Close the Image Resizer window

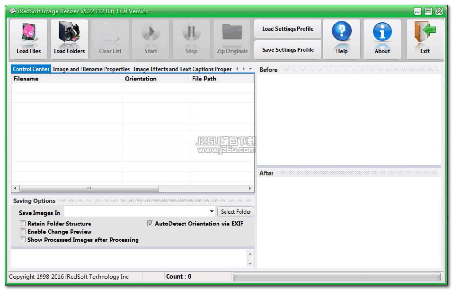click(x=439, y=11)
